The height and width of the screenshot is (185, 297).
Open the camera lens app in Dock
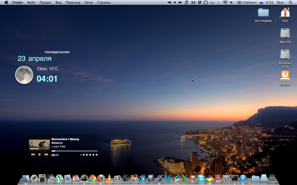pyautogui.click(x=126, y=178)
